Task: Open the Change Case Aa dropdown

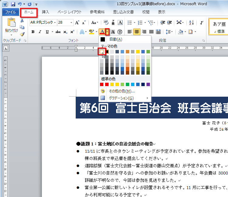Action: pyautogui.click(x=95, y=23)
